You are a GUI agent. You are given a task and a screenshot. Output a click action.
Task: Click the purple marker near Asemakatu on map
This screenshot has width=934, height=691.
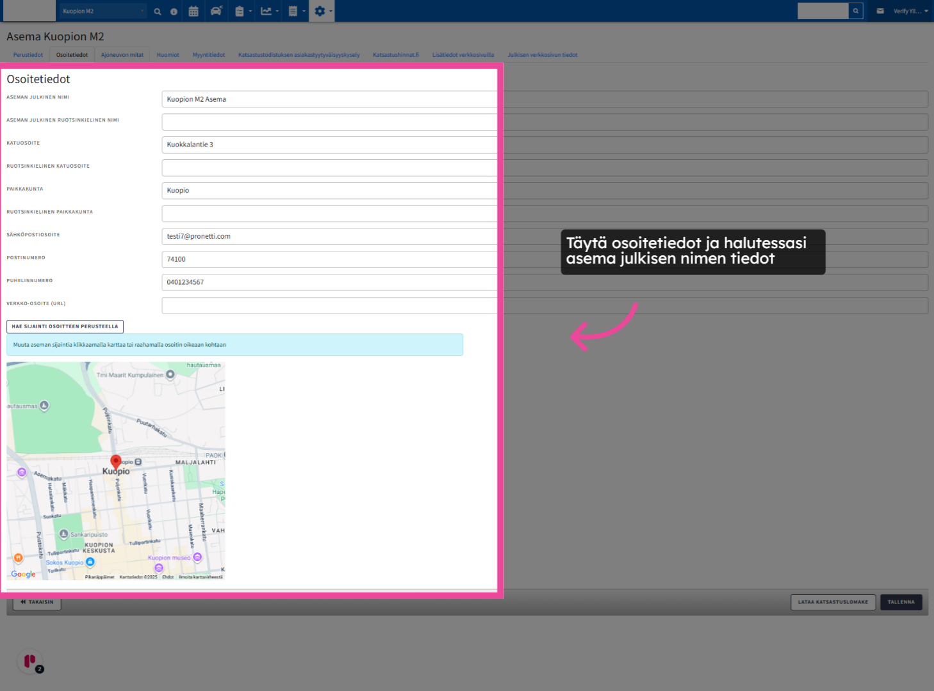(x=22, y=472)
